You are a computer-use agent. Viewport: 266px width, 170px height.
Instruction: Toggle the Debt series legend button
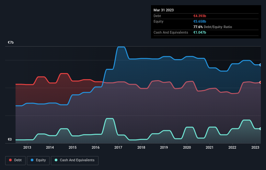pos(16,160)
